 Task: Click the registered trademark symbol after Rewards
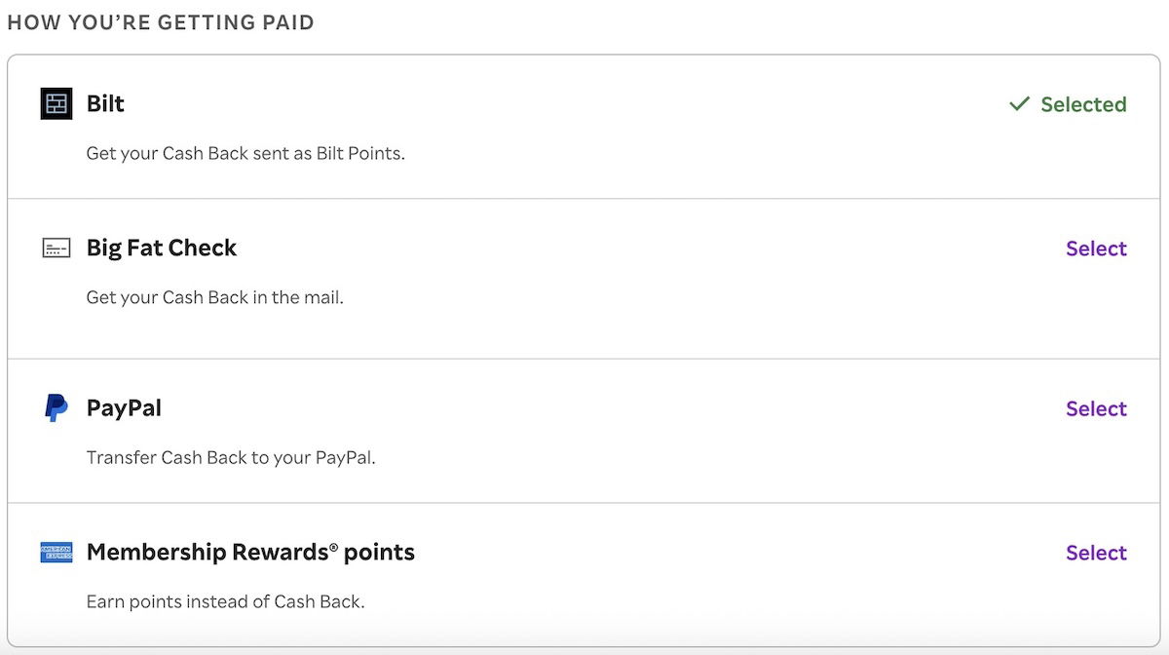[x=333, y=547]
